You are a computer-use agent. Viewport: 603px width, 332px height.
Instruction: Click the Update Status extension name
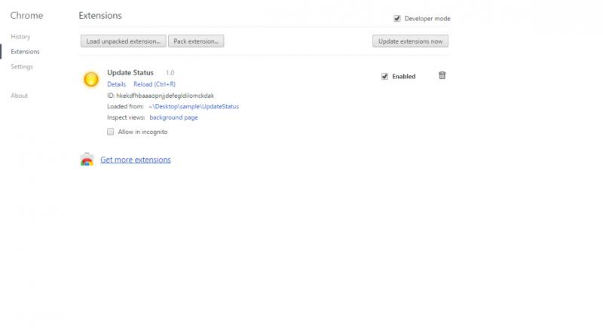pyautogui.click(x=130, y=72)
